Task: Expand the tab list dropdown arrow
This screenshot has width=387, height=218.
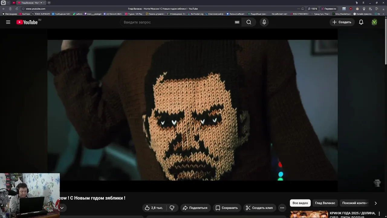Action: (8, 3)
